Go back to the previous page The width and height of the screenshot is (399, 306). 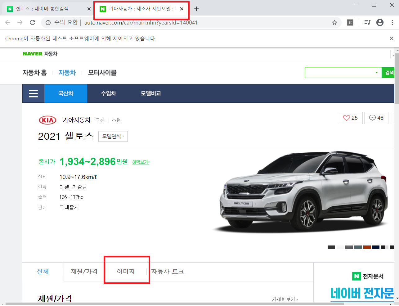(x=8, y=22)
